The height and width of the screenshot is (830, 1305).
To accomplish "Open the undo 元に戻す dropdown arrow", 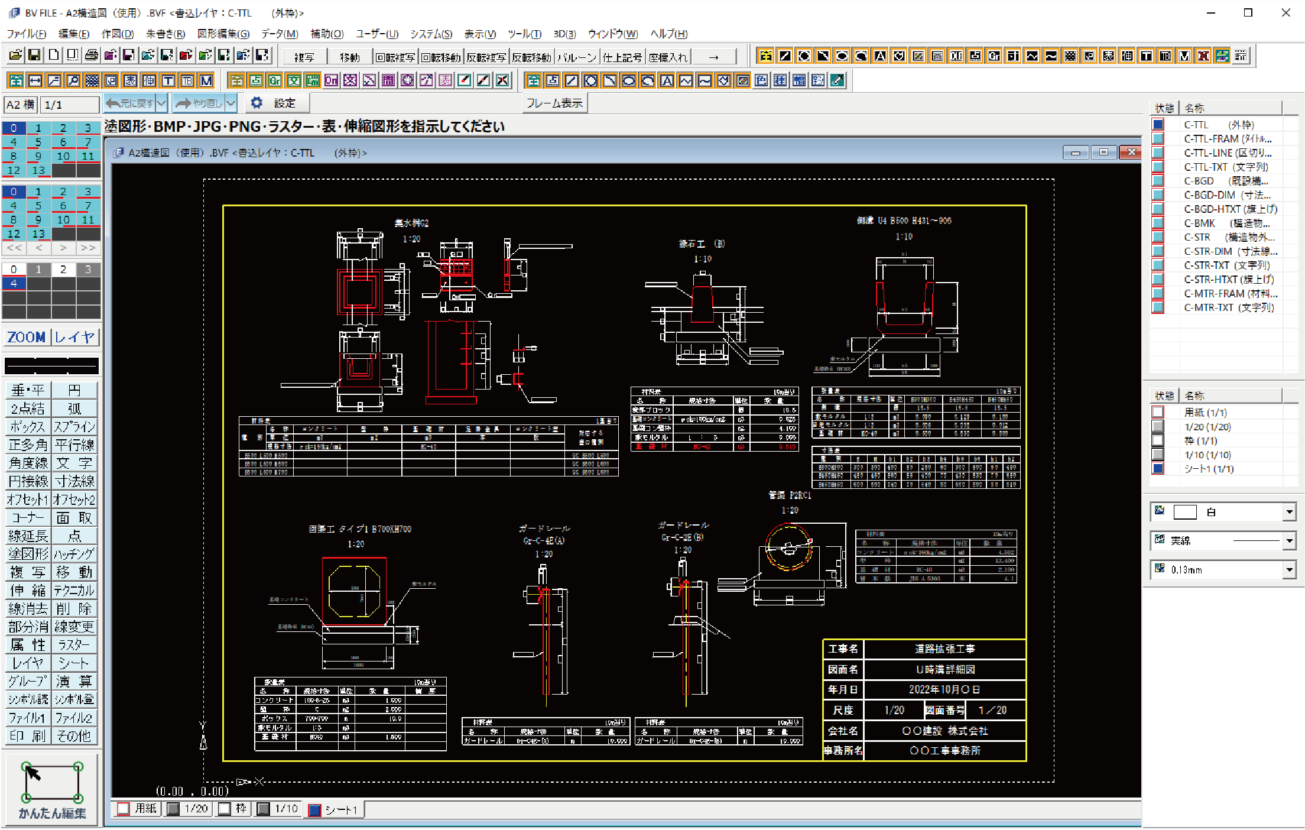I will [x=161, y=103].
